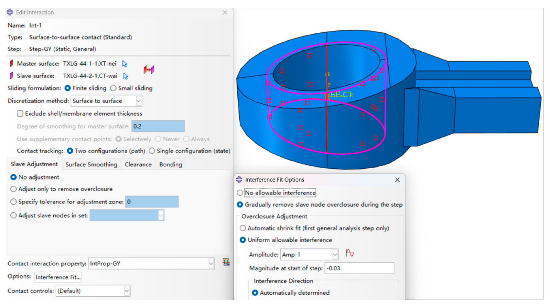Switch to the Surface Smoothing tab
Image resolution: width=550 pixels, height=307 pixels.
(x=91, y=164)
